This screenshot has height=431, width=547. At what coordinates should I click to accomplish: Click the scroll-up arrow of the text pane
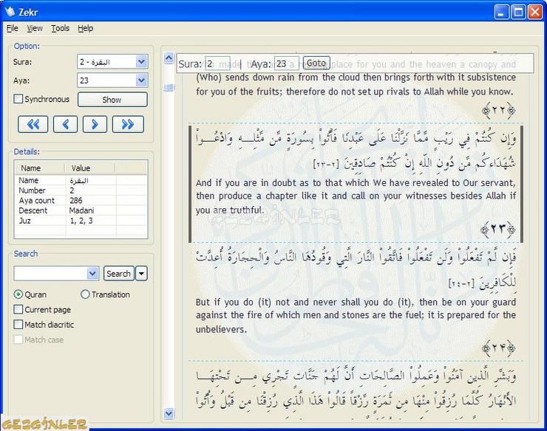169,56
